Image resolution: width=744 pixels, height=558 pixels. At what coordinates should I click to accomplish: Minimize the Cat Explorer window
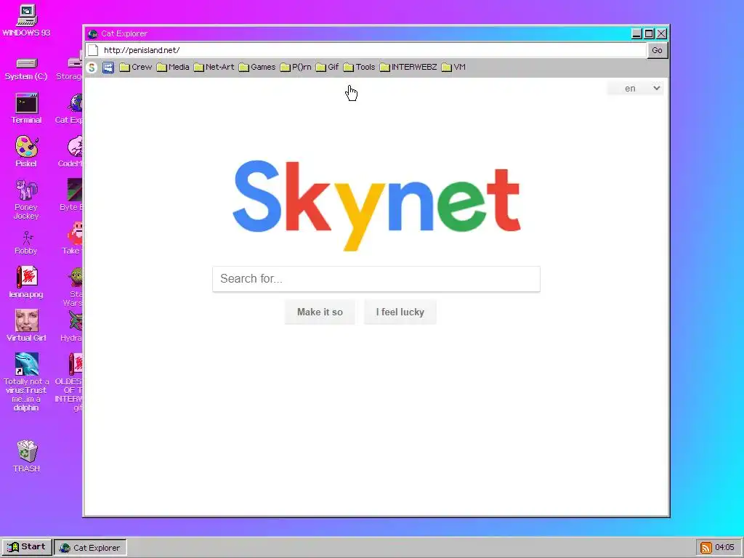pyautogui.click(x=636, y=33)
